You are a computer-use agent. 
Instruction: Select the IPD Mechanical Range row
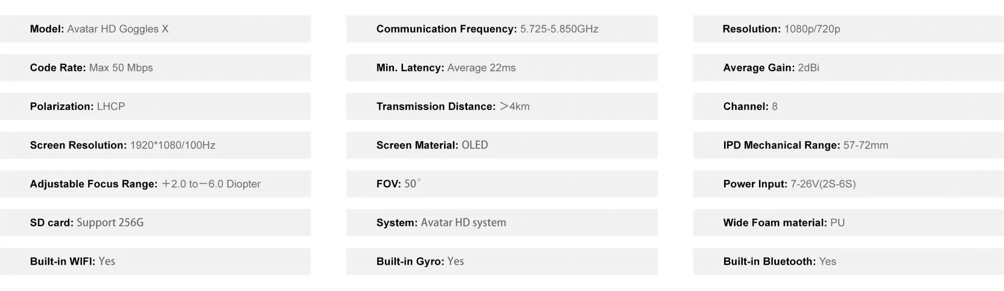pos(848,145)
